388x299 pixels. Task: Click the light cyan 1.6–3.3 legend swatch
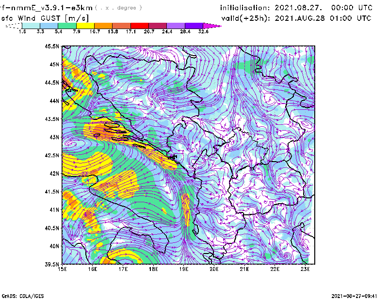tap(31, 26)
